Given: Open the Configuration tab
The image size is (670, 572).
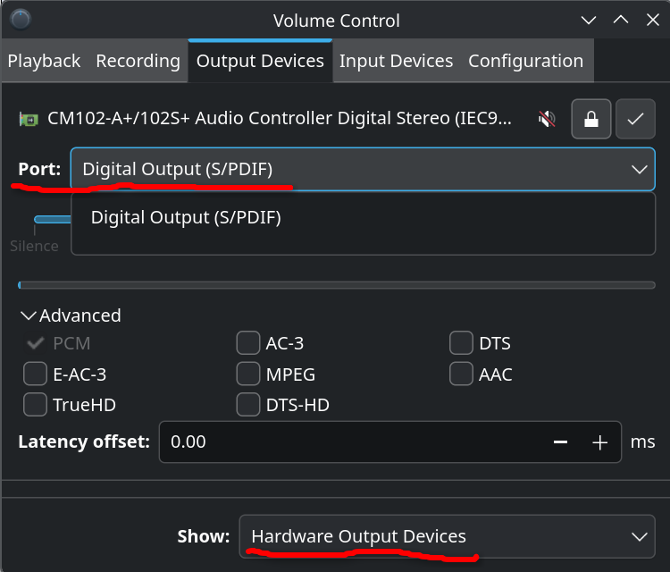Looking at the screenshot, I should [525, 61].
